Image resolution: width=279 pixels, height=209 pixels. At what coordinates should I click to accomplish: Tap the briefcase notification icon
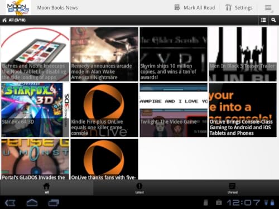coord(219,202)
